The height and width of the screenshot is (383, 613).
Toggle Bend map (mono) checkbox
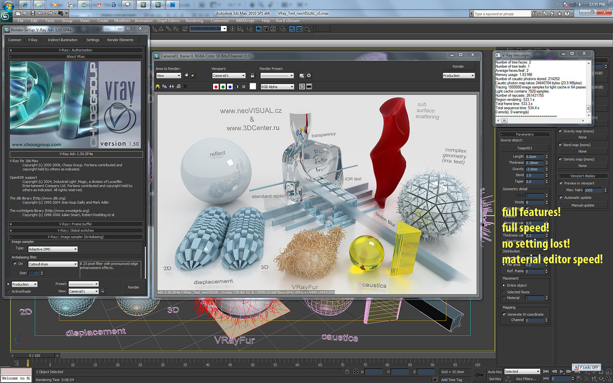click(x=560, y=145)
